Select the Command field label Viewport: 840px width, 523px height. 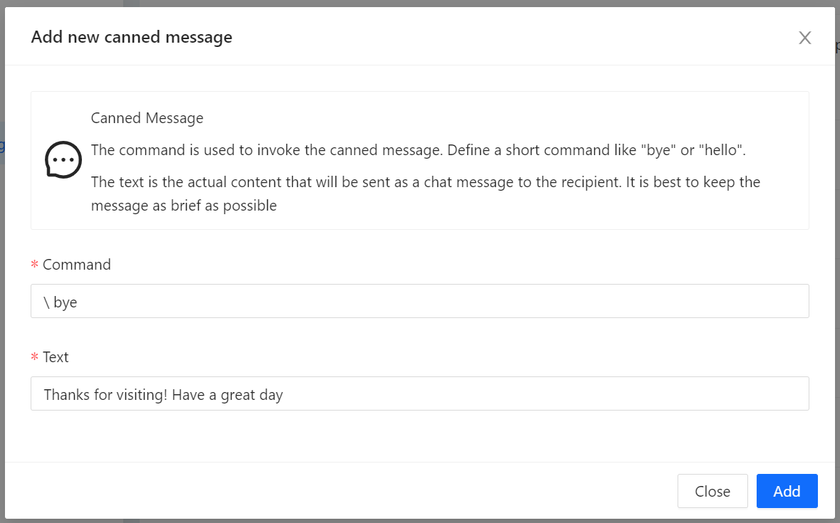(76, 264)
